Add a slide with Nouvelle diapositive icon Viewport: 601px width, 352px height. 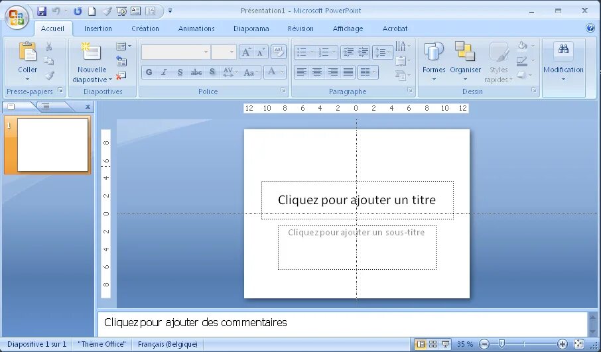click(x=91, y=51)
